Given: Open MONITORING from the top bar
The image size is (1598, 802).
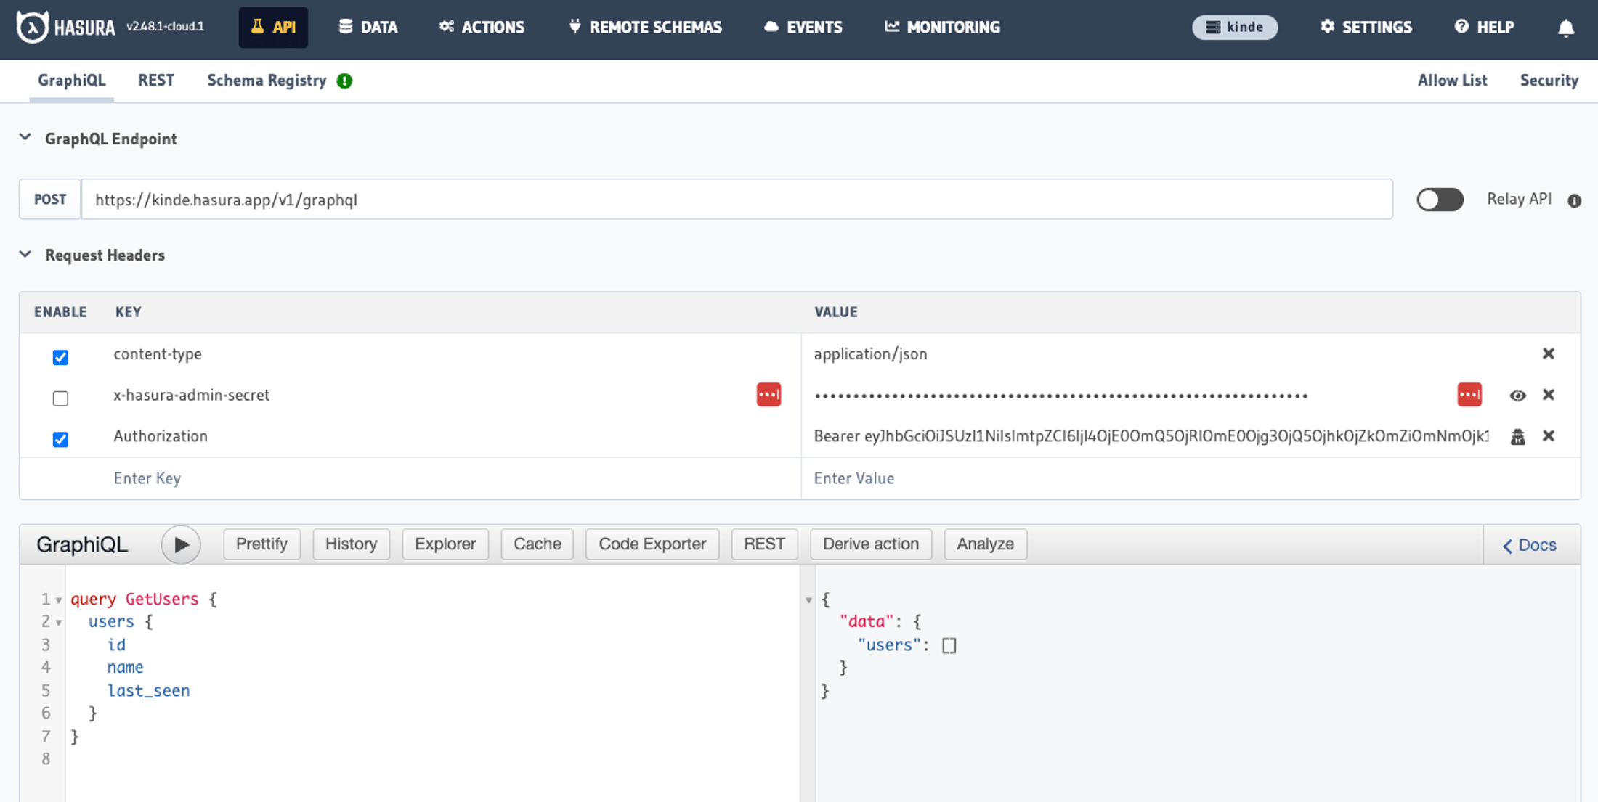Looking at the screenshot, I should (x=941, y=27).
